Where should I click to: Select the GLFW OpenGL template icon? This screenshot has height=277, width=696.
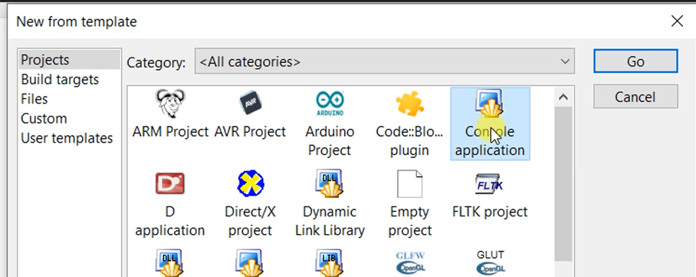tap(410, 262)
